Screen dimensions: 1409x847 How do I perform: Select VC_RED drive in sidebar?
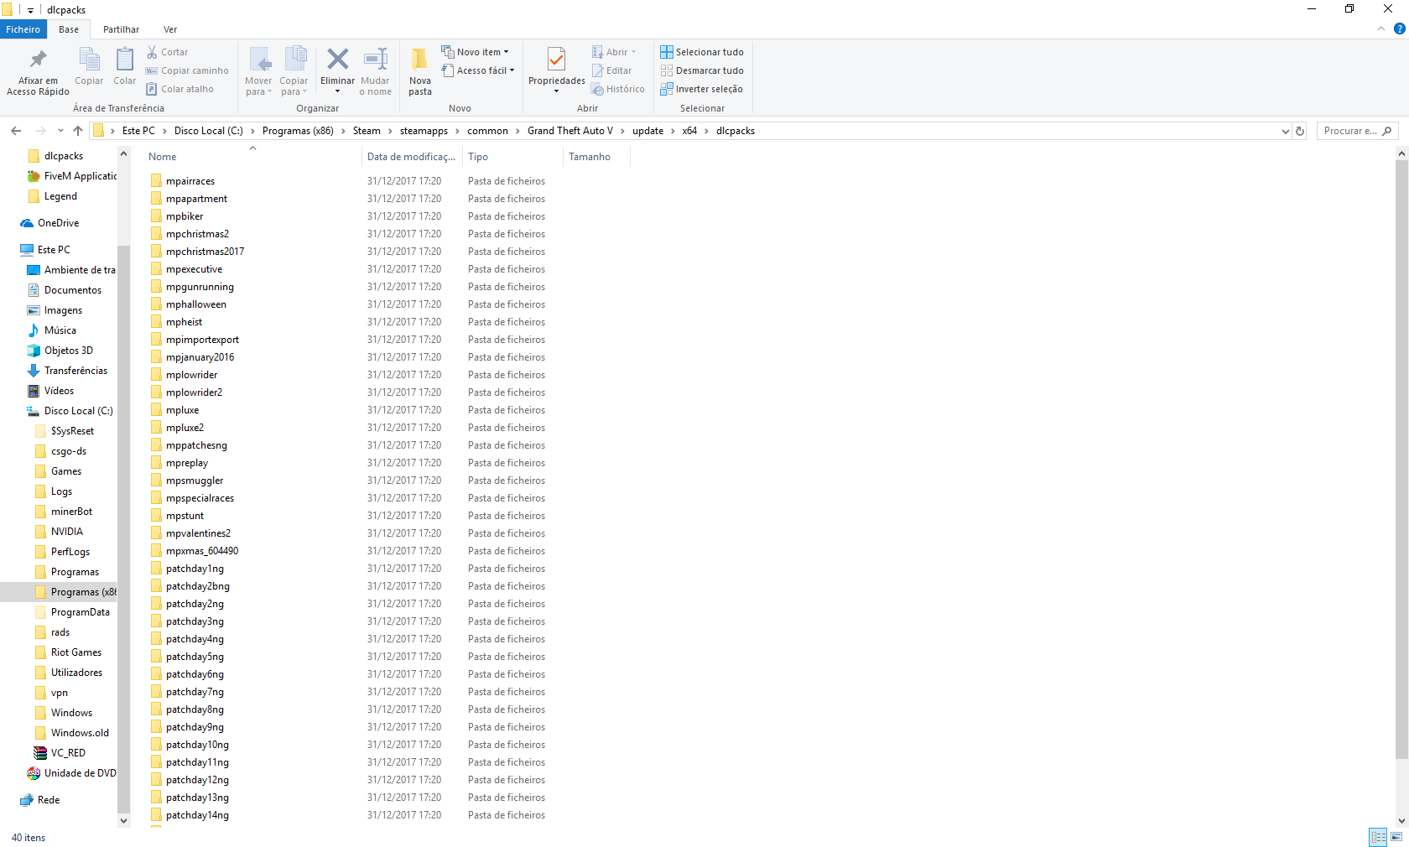click(x=60, y=753)
